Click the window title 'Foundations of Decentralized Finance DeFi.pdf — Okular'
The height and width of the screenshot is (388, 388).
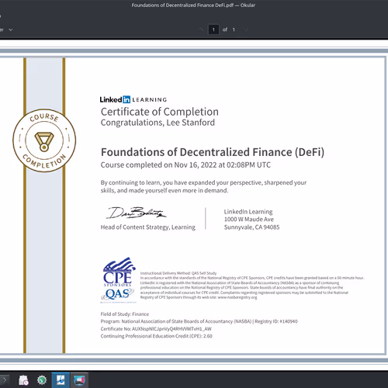(193, 5)
